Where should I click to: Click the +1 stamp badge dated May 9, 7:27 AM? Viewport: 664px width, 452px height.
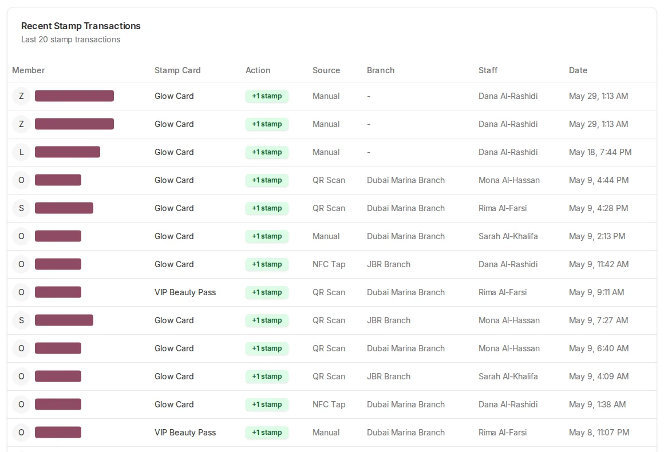coord(267,320)
